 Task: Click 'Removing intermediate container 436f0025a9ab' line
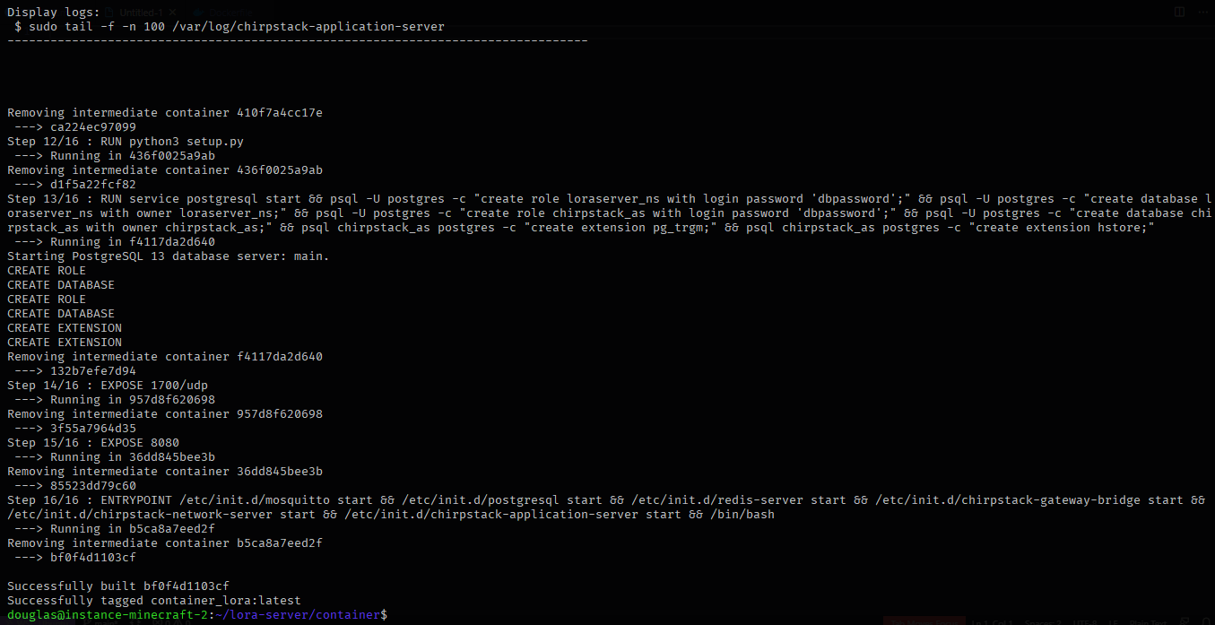165,170
